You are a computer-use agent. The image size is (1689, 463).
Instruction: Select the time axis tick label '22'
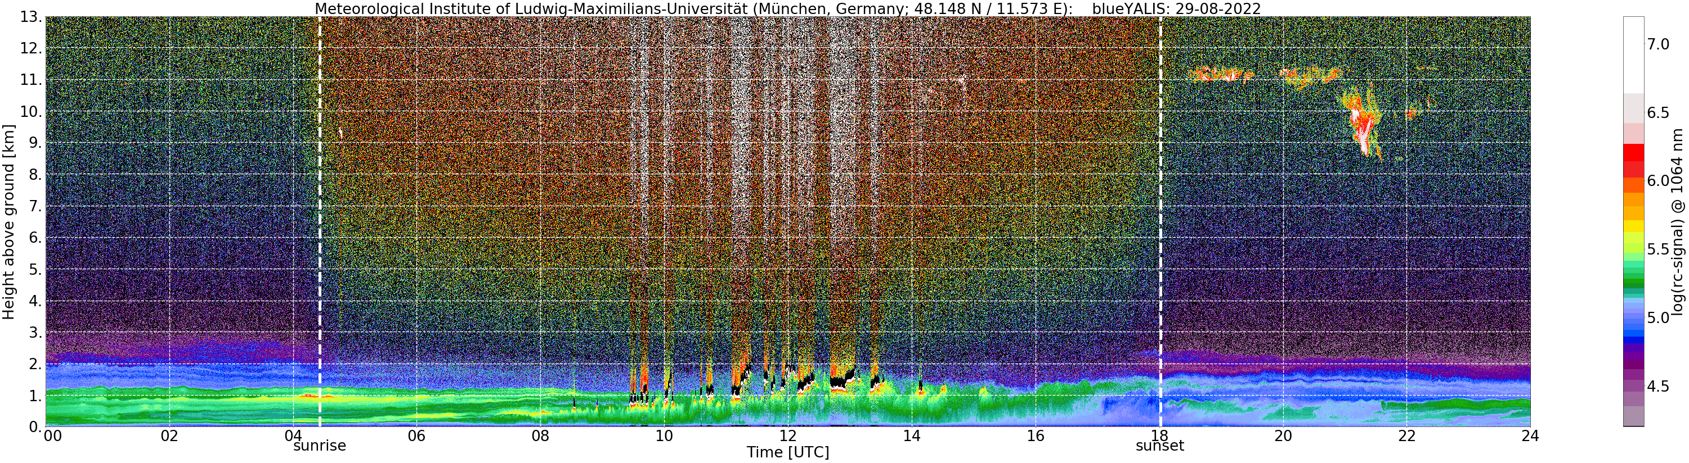tap(1407, 436)
